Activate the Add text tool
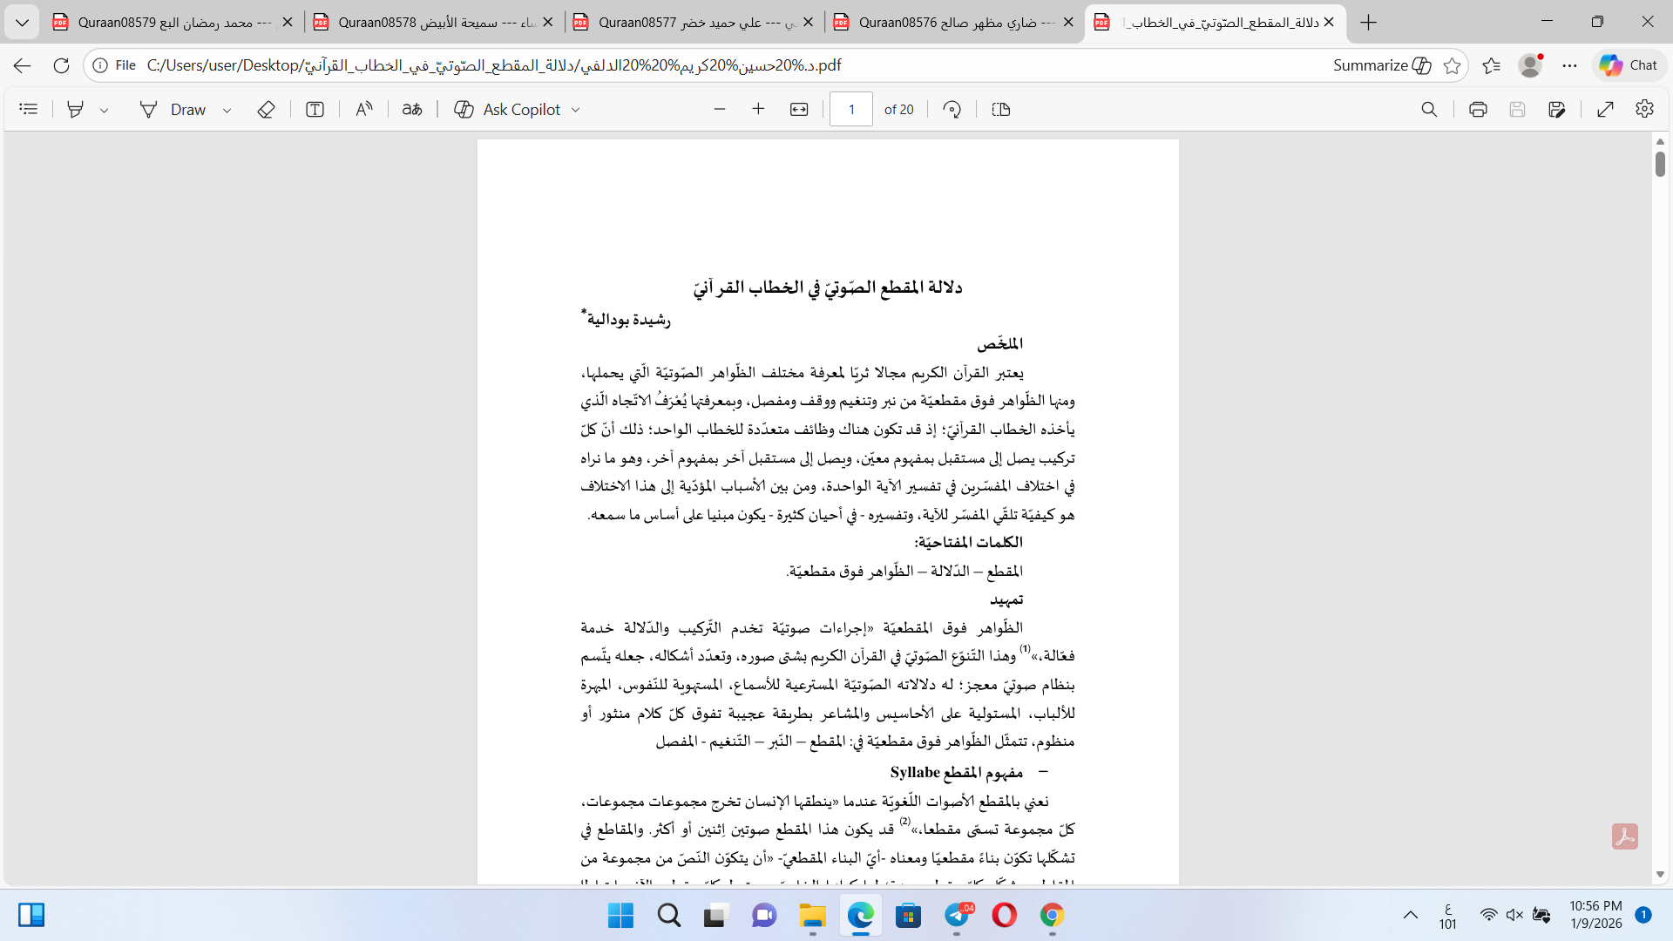Screen dimensions: 1673x941 pyautogui.click(x=315, y=109)
